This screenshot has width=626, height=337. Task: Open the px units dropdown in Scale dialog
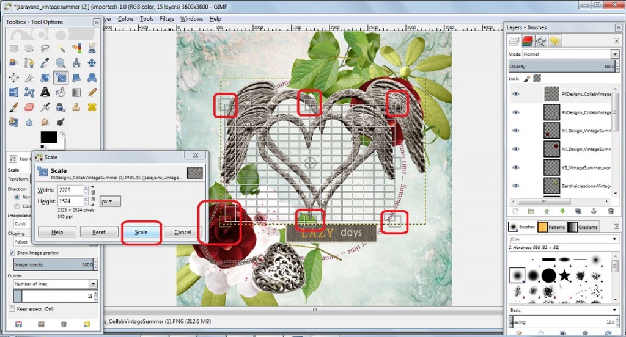click(110, 201)
